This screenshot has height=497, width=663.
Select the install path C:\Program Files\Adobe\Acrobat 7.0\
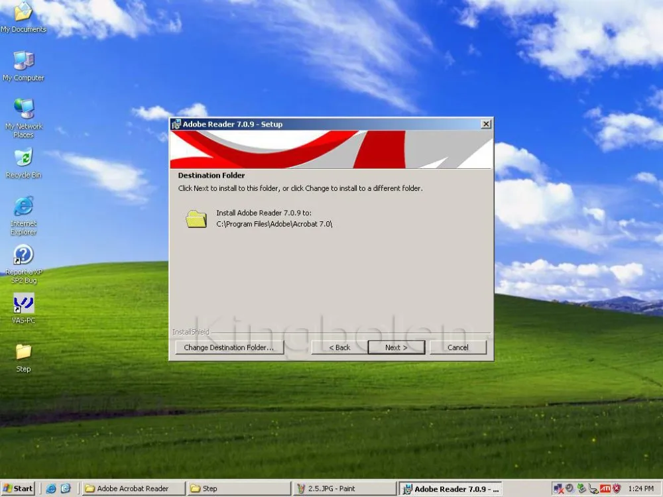point(274,224)
